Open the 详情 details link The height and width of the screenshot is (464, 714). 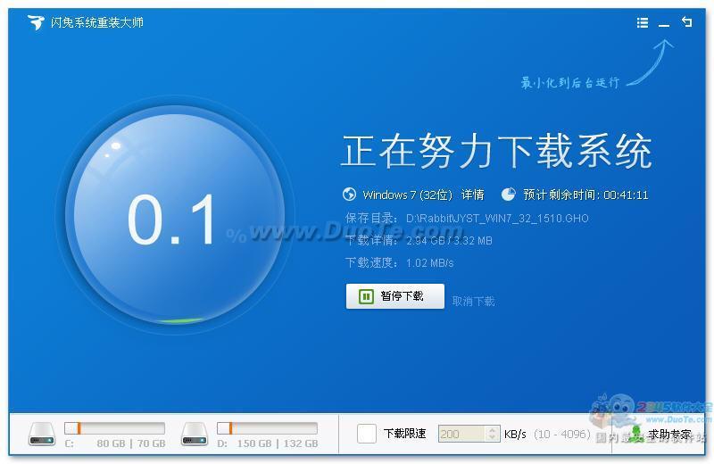(x=473, y=195)
